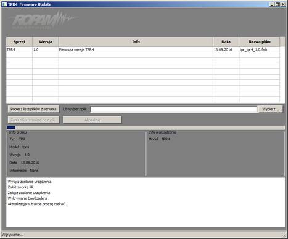Maximize the TPR4 Firmware Update window
The image size is (288, 239).
pyautogui.click(x=278, y=4)
